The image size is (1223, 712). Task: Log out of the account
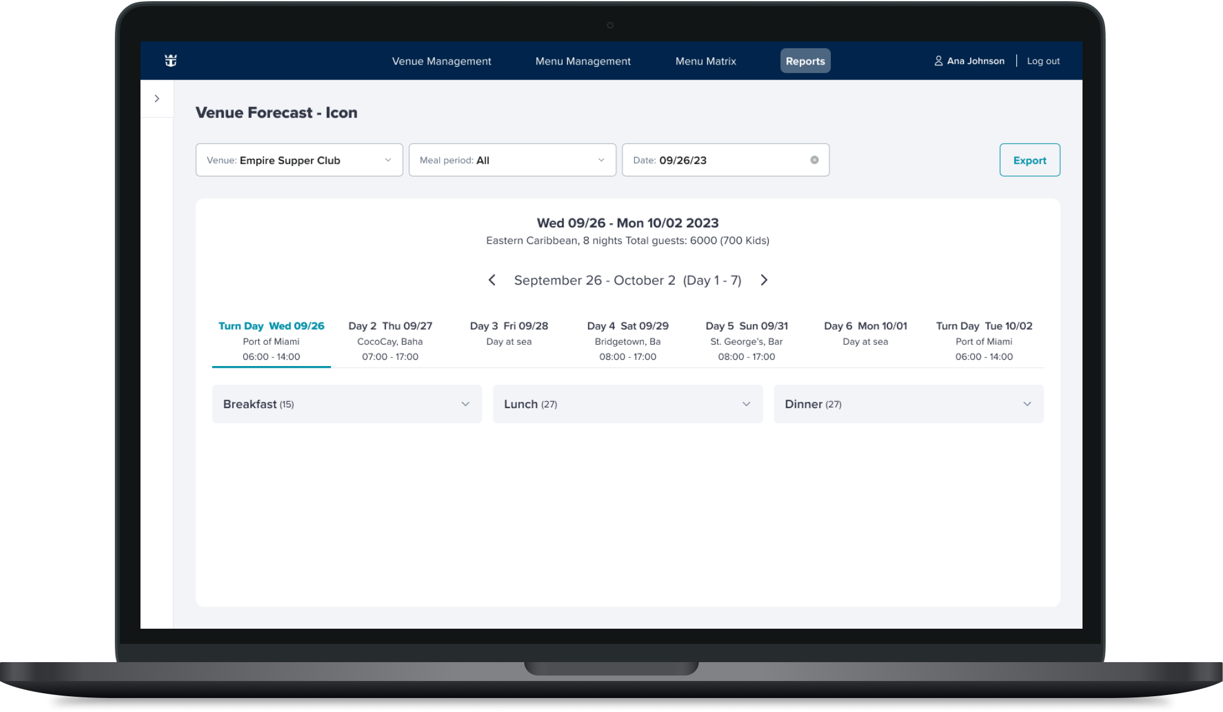click(1043, 61)
